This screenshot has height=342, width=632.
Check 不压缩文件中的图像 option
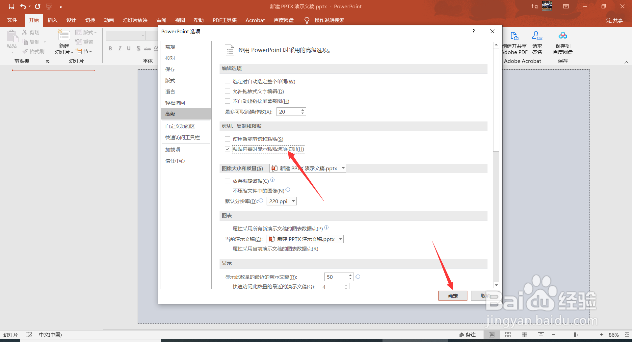(227, 190)
